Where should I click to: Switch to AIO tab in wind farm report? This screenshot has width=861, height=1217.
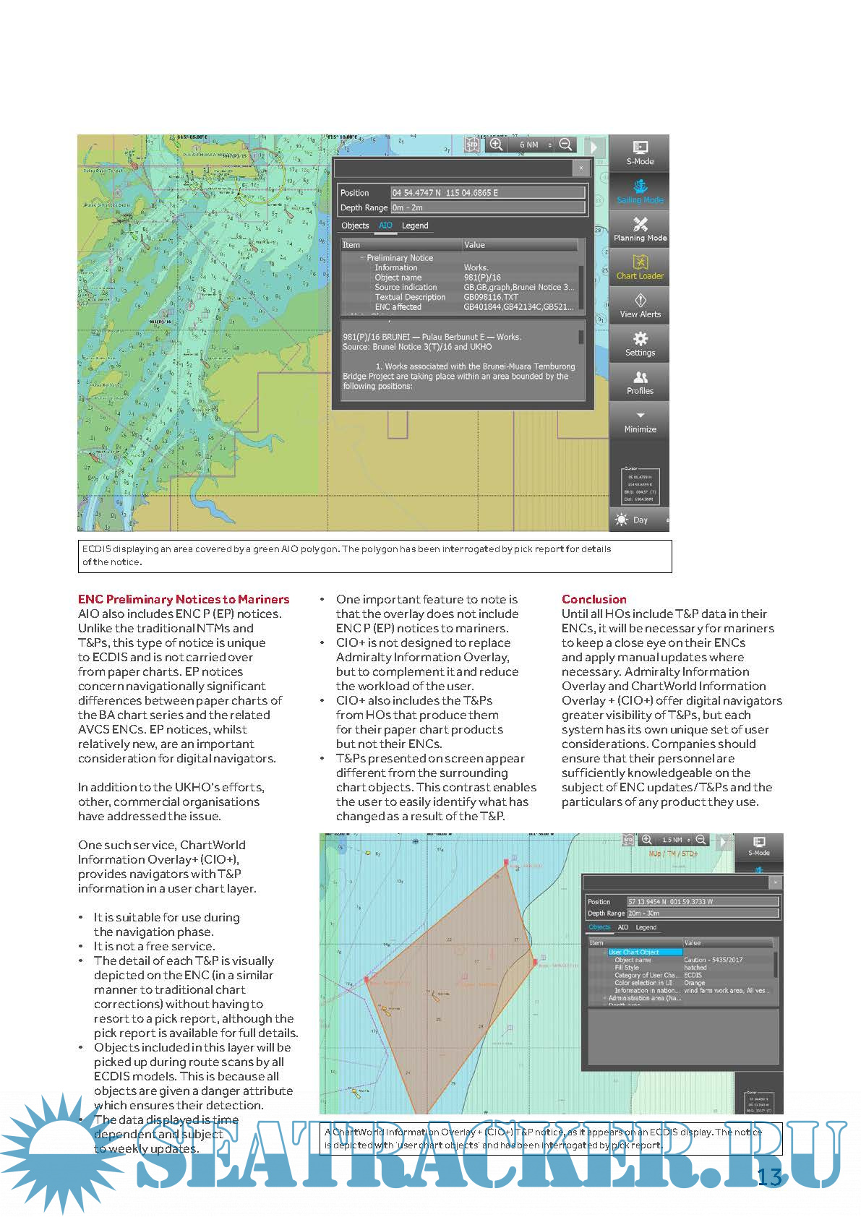coord(622,927)
